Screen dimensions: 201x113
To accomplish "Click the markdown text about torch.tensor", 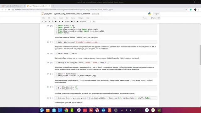I will coord(69,103).
